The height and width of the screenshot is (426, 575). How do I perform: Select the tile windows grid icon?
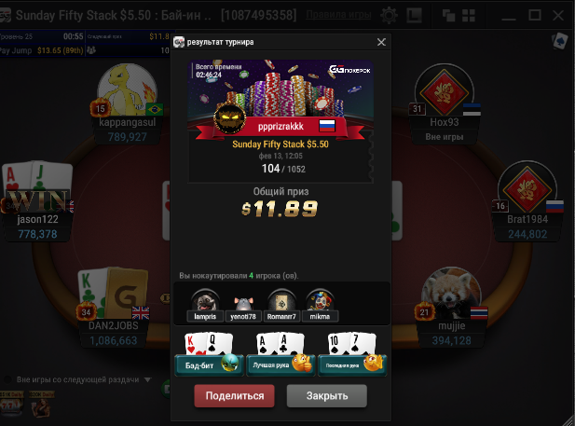(468, 16)
